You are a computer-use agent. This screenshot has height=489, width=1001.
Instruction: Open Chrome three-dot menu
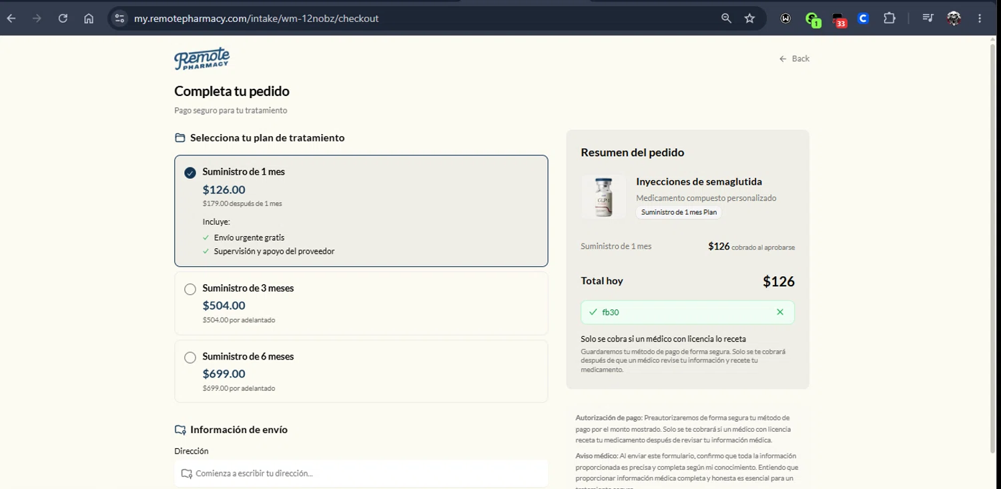pyautogui.click(x=980, y=19)
